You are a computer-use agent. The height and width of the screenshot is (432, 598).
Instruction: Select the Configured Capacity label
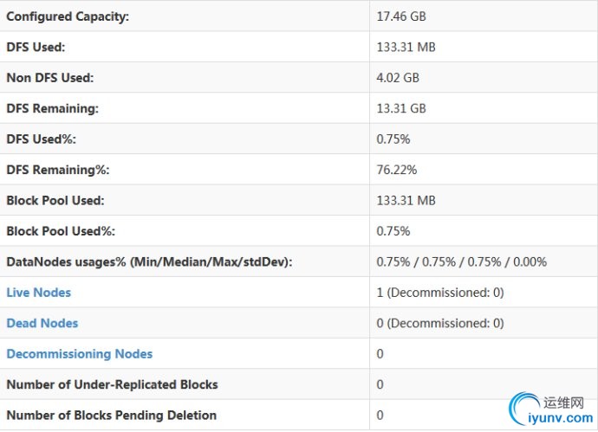pyautogui.click(x=68, y=16)
